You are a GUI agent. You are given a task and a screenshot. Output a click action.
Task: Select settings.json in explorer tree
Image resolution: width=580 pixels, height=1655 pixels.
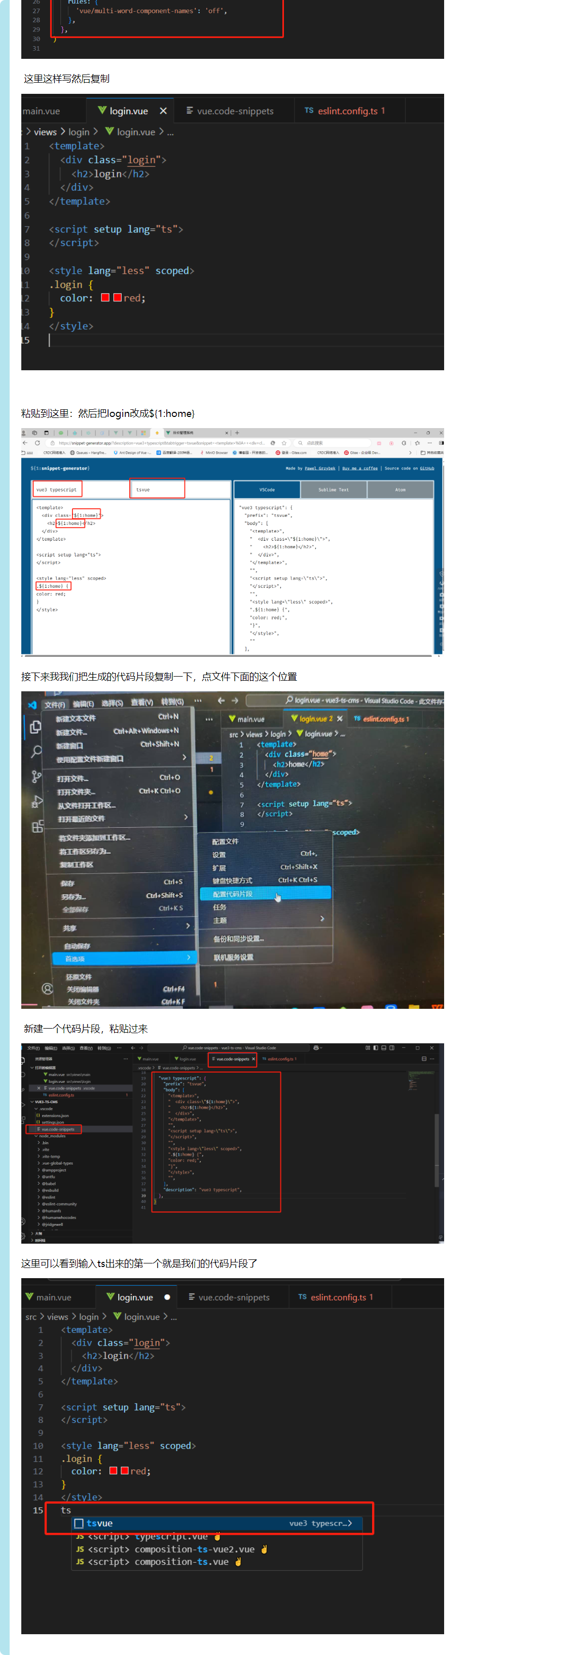[x=53, y=1122]
